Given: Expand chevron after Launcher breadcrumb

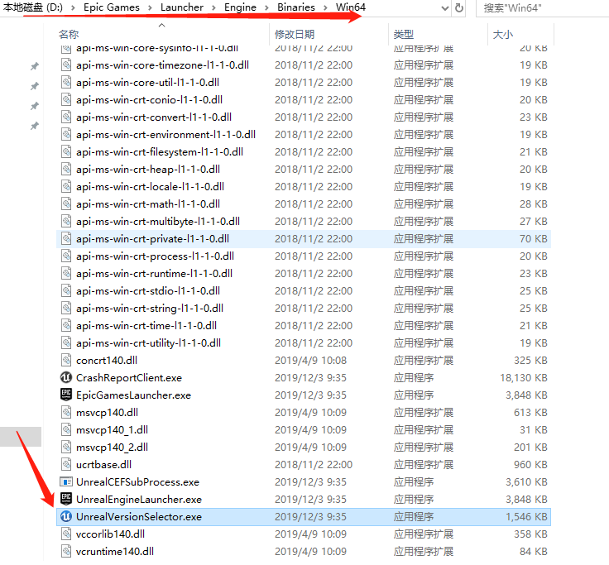Looking at the screenshot, I should (213, 7).
